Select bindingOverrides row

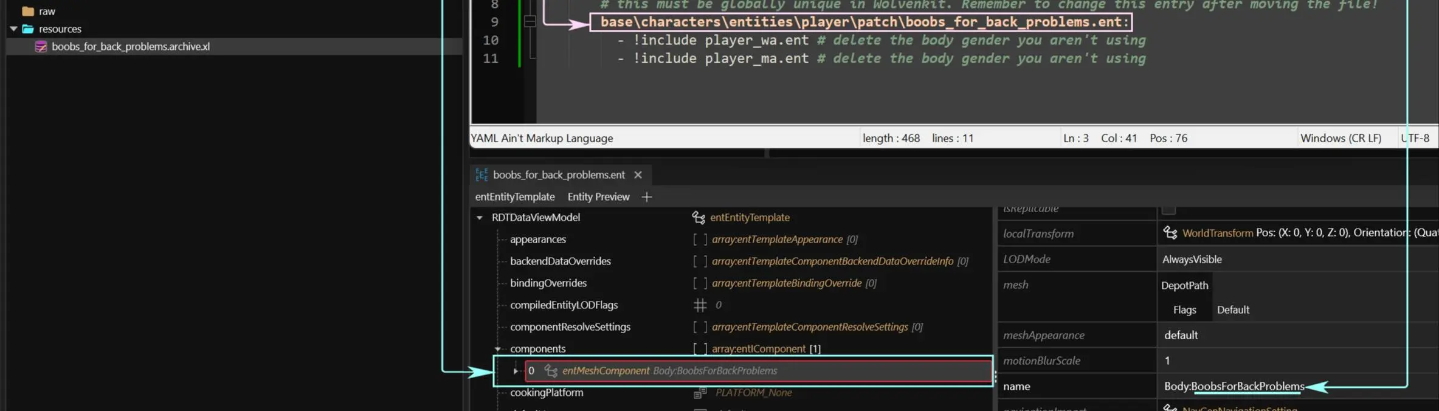click(x=733, y=283)
